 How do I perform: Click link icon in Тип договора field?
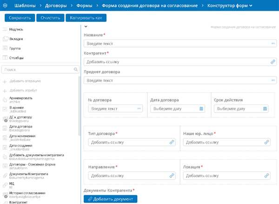[x=172, y=142]
